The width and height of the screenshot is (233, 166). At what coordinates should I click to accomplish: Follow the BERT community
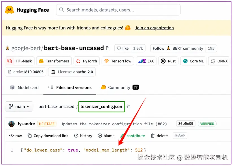pos(178,48)
